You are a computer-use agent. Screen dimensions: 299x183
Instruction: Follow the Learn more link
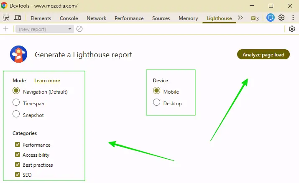point(47,81)
